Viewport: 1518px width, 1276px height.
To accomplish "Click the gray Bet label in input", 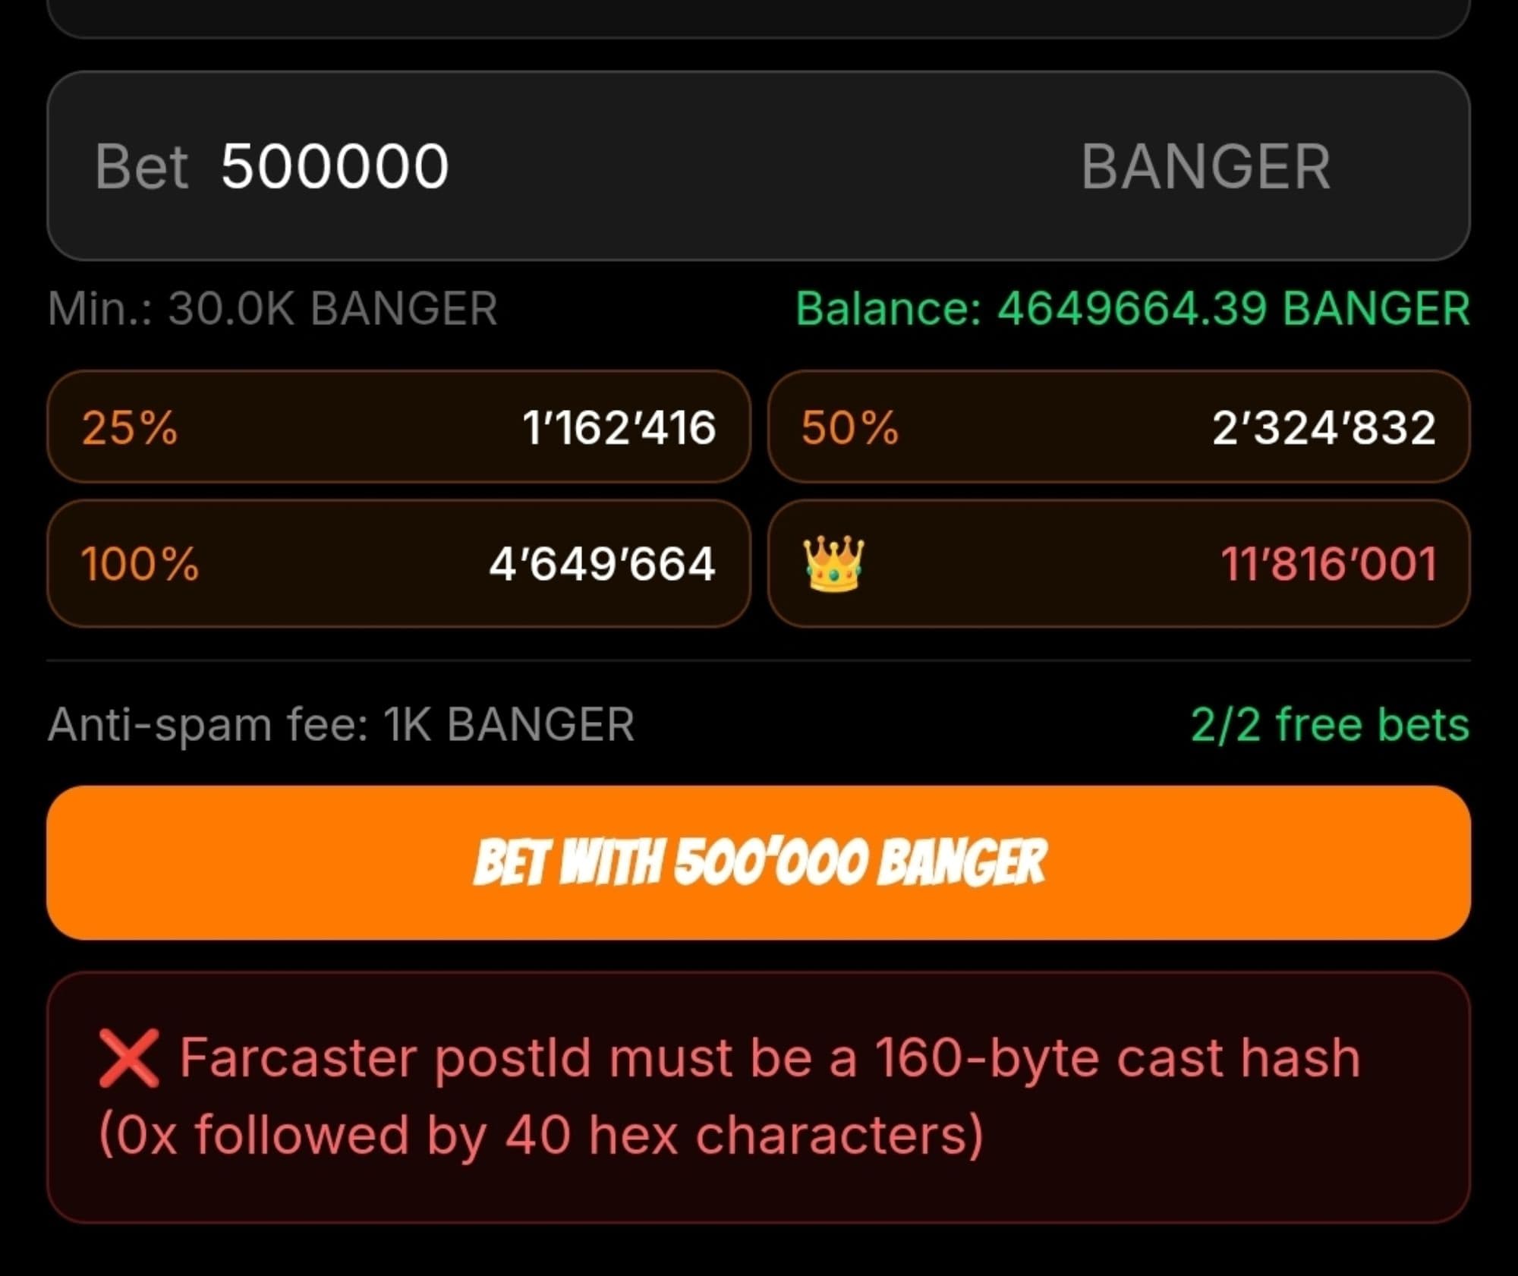I will pos(141,166).
